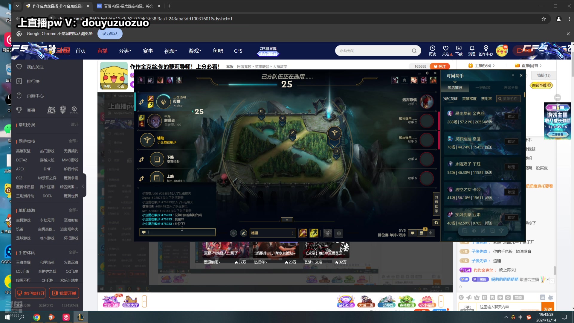Switch to 英雄梯度 sub-tab
Image resolution: width=574 pixels, height=323 pixels.
[469, 99]
